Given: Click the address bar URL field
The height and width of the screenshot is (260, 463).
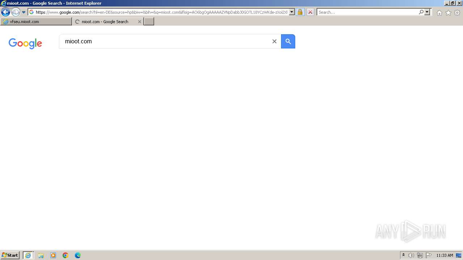Looking at the screenshot, I should point(162,12).
